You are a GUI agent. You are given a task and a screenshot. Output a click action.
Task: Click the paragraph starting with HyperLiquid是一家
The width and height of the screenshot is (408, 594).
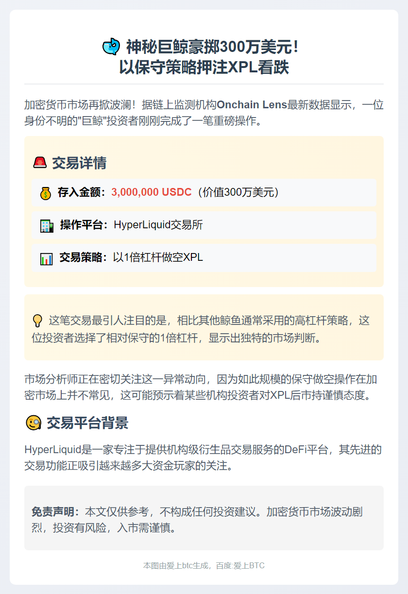tap(204, 458)
